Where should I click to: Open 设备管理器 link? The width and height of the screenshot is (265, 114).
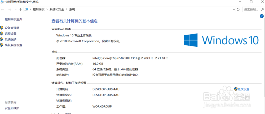(x=12, y=28)
